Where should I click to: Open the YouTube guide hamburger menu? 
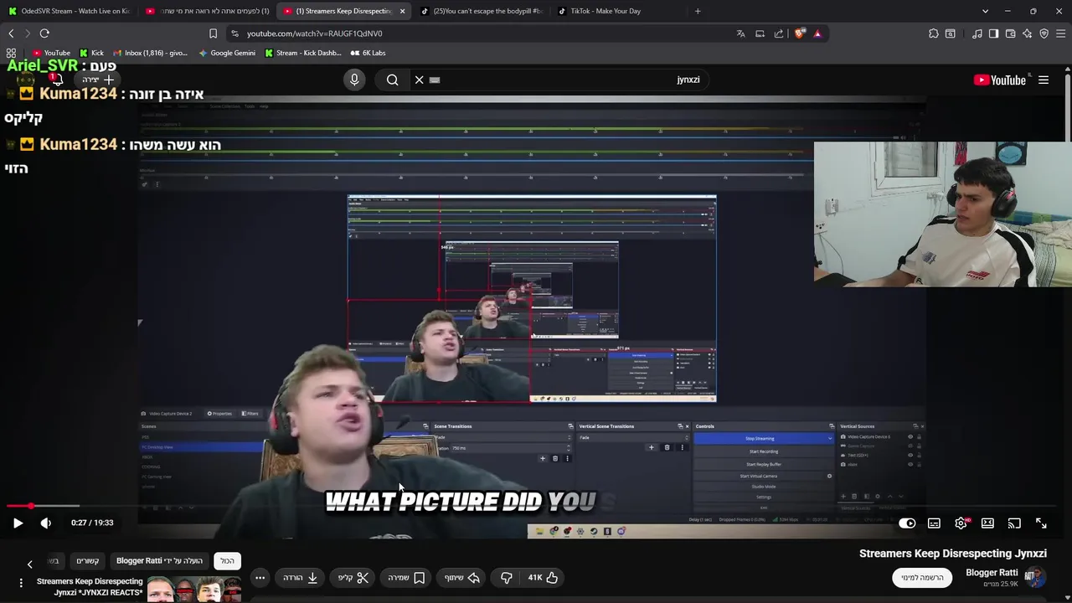[x=1044, y=80]
